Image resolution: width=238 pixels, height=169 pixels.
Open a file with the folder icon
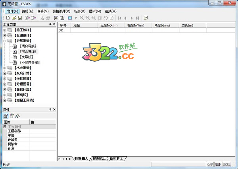[x=14, y=18]
